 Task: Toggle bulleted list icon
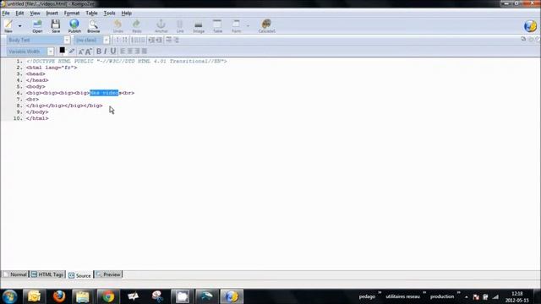tap(142, 40)
